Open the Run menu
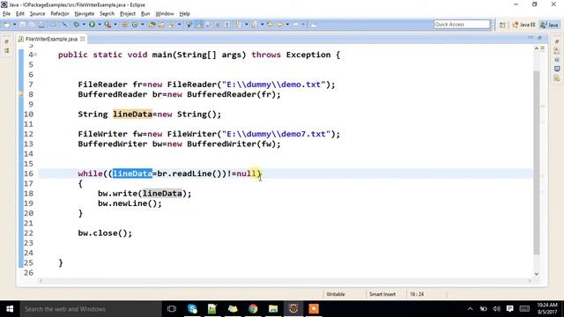This screenshot has width=564, height=317. (x=145, y=14)
